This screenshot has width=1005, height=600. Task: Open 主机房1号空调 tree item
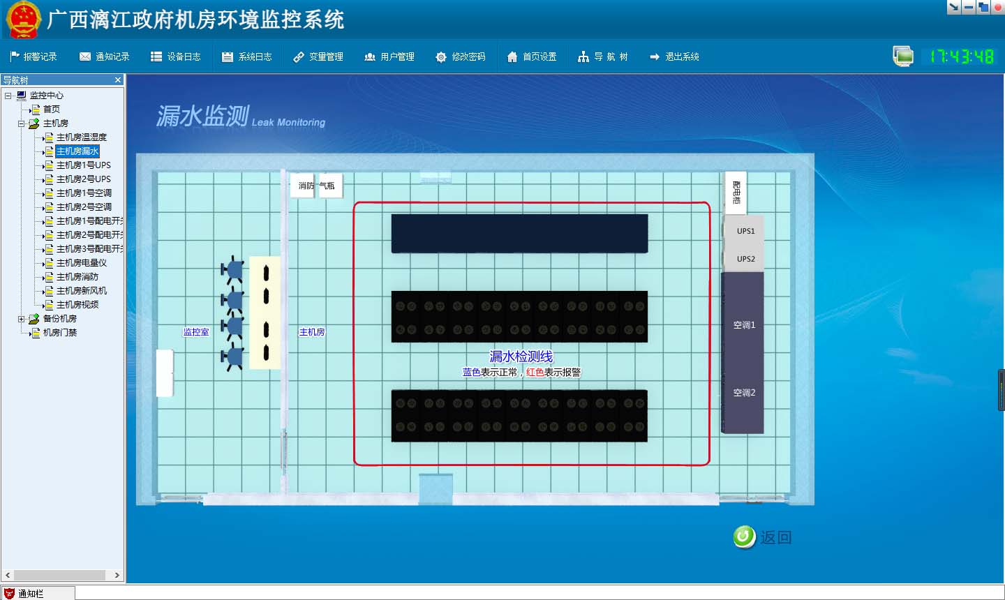click(84, 193)
